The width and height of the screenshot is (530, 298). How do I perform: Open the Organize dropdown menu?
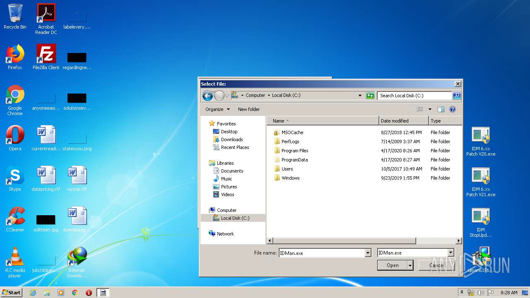point(217,109)
